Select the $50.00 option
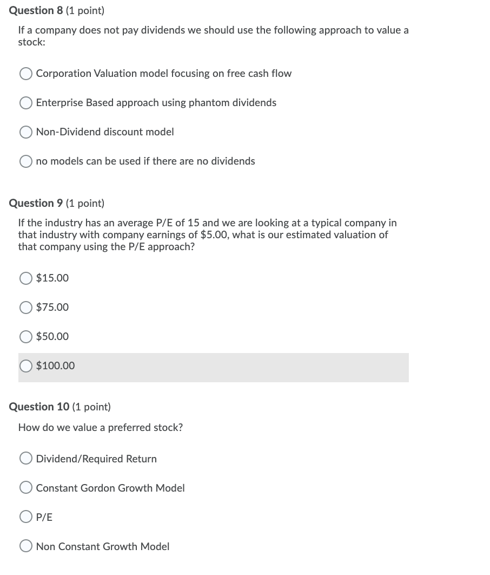Viewport: 490px width, 575px height. pos(25,336)
